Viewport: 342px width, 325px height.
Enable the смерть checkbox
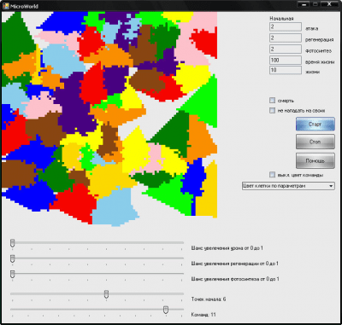pyautogui.click(x=273, y=101)
